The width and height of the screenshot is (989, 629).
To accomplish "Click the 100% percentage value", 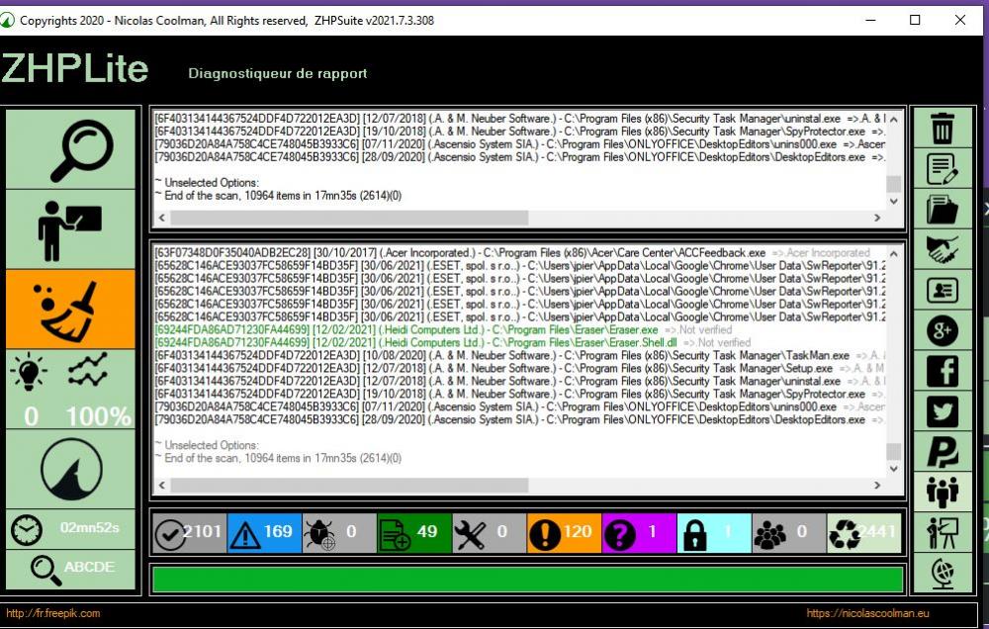I will 98,416.
